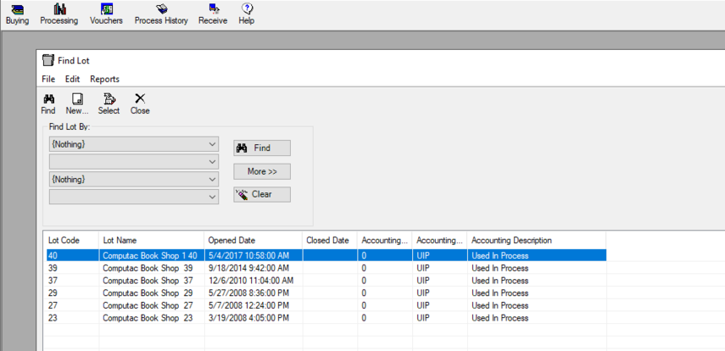Open the Reports menu
The image size is (725, 351).
point(104,79)
